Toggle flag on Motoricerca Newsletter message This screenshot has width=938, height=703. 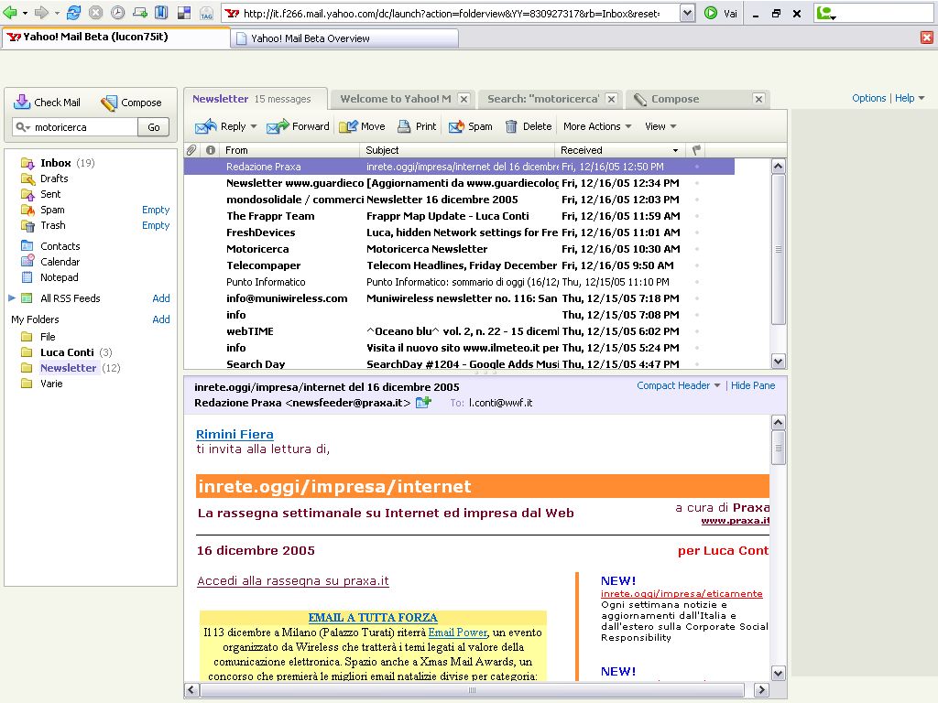697,249
